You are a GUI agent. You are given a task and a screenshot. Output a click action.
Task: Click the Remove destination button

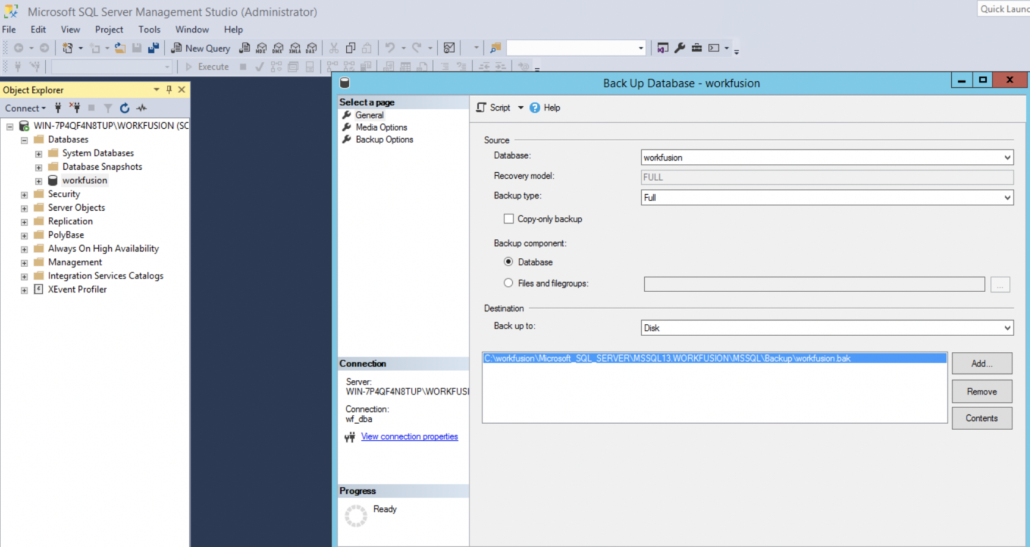(x=982, y=391)
